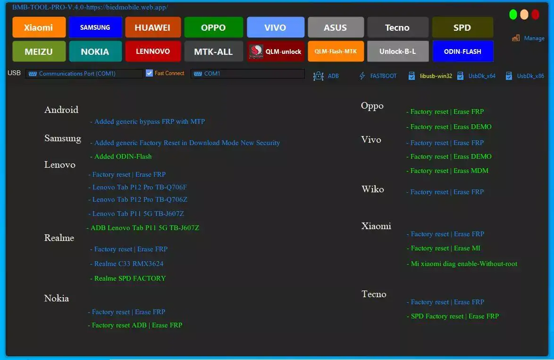Click 'Realme SPD FACTORY' entry
Viewport: 554px width, 360px height.
click(128, 278)
